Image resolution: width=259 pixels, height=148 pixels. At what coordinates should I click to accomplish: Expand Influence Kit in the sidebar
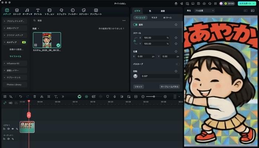pos(15,63)
